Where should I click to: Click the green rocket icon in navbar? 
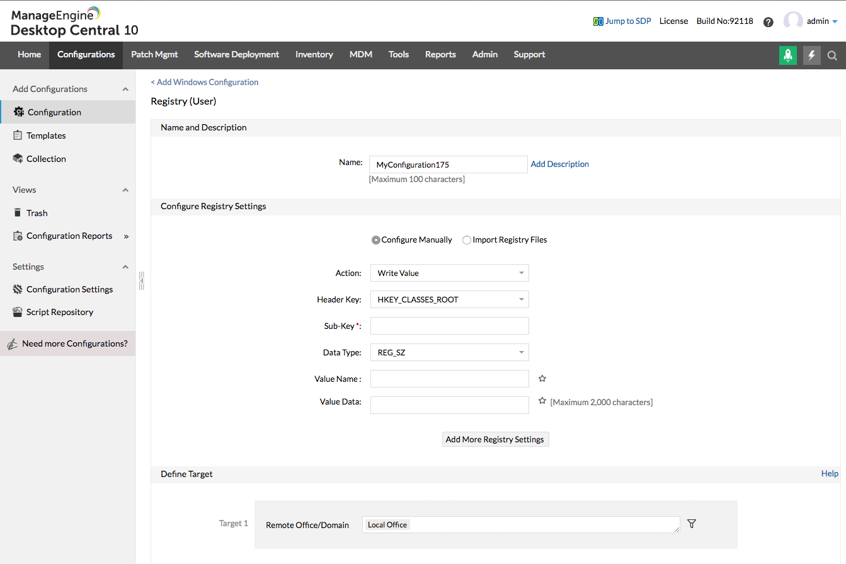(787, 55)
